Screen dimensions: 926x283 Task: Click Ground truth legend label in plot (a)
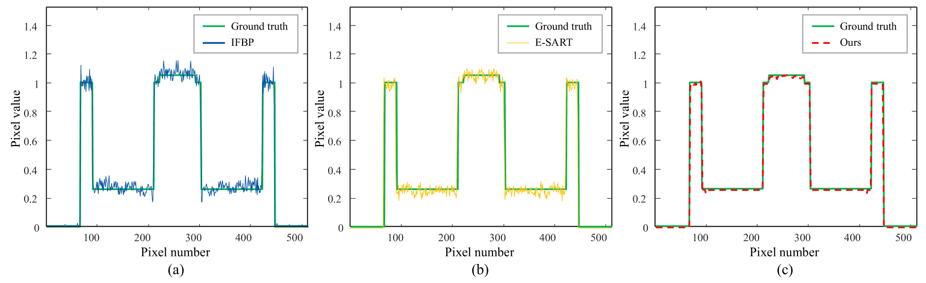259,26
